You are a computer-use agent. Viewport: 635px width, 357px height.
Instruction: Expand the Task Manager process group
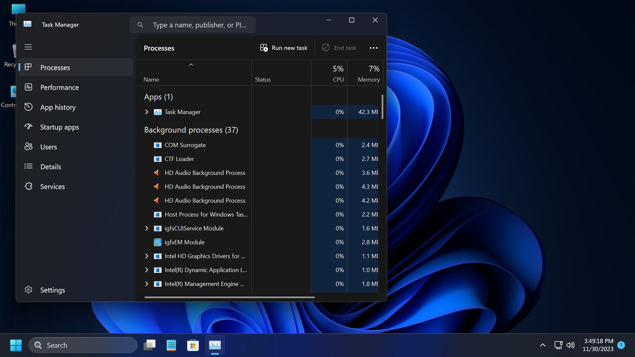point(147,112)
